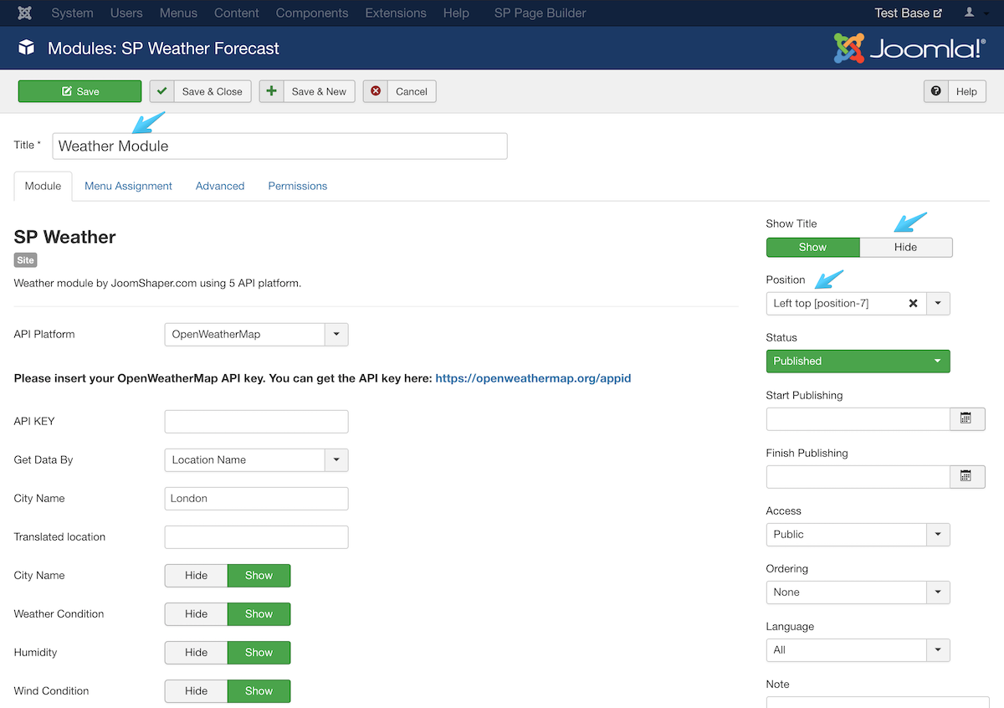Image resolution: width=1004 pixels, height=708 pixels.
Task: Click the green checkmark icon on Save & Close
Action: (x=162, y=91)
